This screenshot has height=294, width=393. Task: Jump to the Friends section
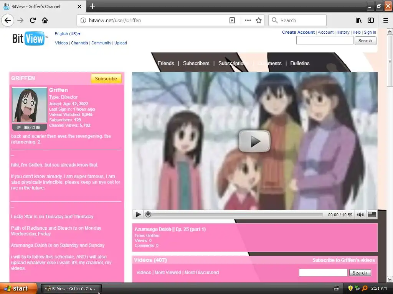(166, 64)
